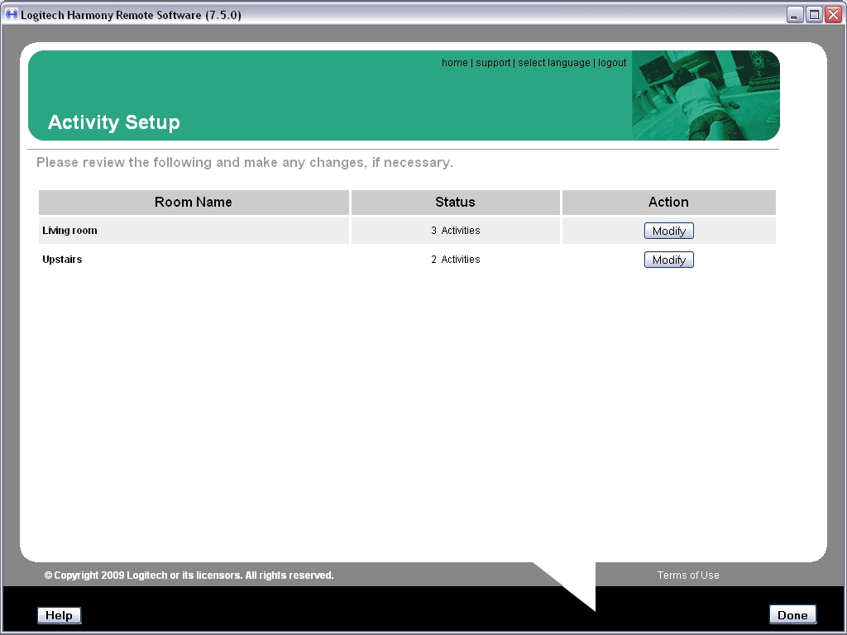Click the Status column header

tap(455, 202)
